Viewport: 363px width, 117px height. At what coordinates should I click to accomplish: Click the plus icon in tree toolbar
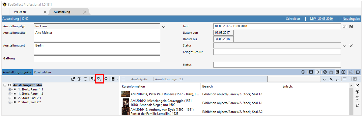[x=79, y=79]
